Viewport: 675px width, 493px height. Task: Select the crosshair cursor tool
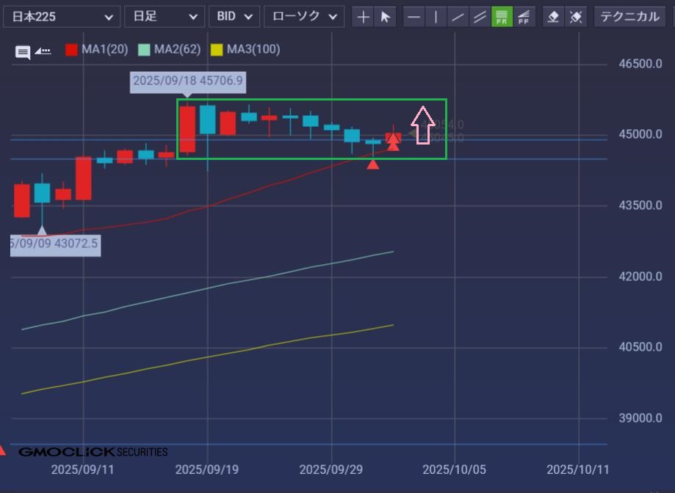point(364,17)
